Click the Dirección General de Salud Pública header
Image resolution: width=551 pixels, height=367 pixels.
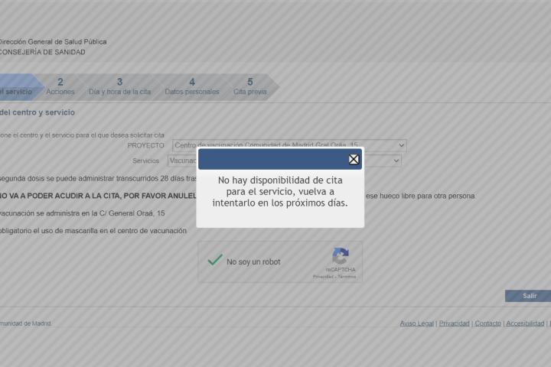coord(53,41)
